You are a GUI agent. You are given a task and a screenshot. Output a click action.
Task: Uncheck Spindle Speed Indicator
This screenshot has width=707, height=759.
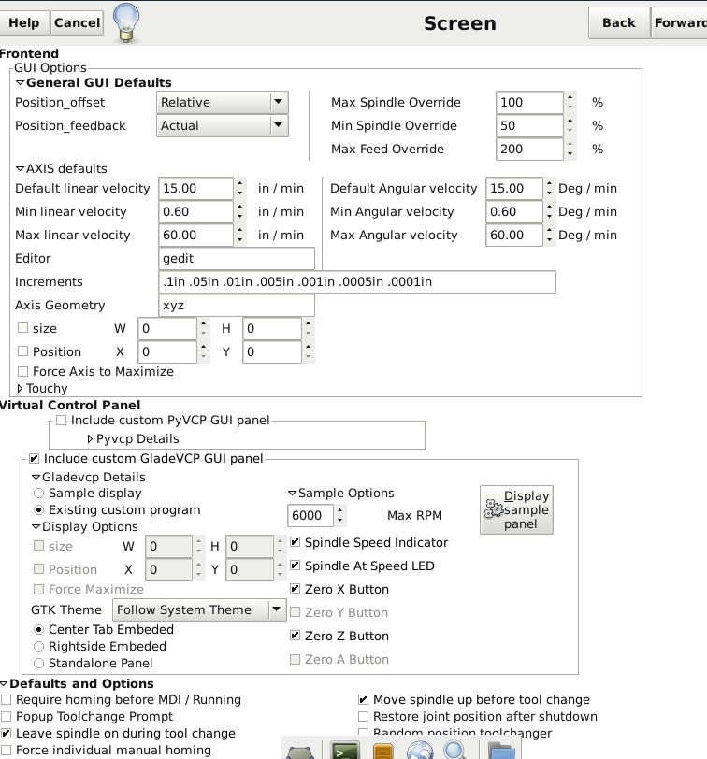click(295, 541)
